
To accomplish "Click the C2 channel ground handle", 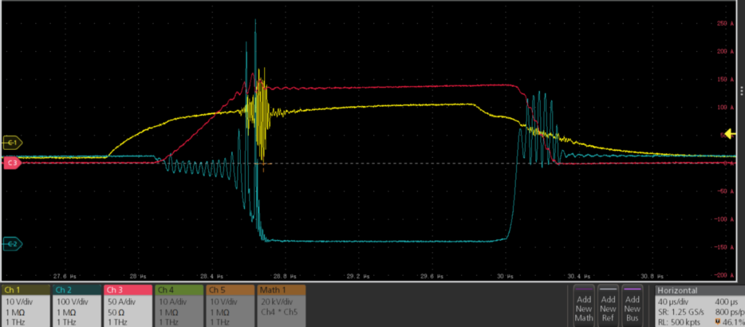I will 12,244.
